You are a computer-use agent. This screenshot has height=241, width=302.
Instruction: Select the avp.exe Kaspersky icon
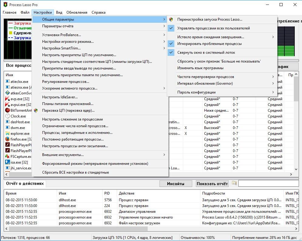pos(8,99)
